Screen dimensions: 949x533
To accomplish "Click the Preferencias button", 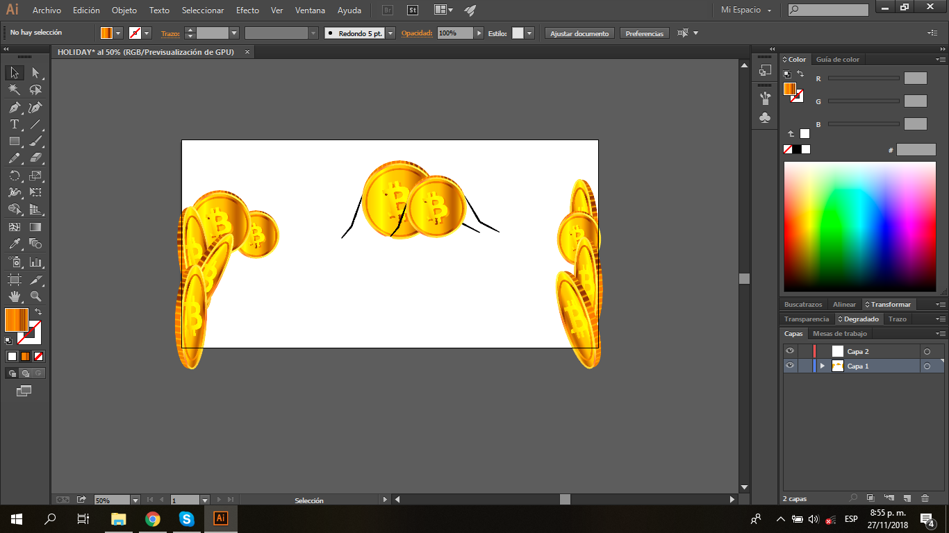I will (x=645, y=33).
